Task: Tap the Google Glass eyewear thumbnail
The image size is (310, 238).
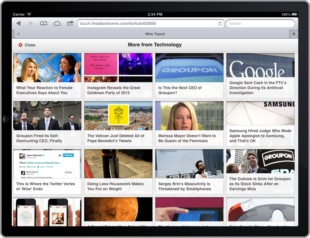Action: [260, 210]
